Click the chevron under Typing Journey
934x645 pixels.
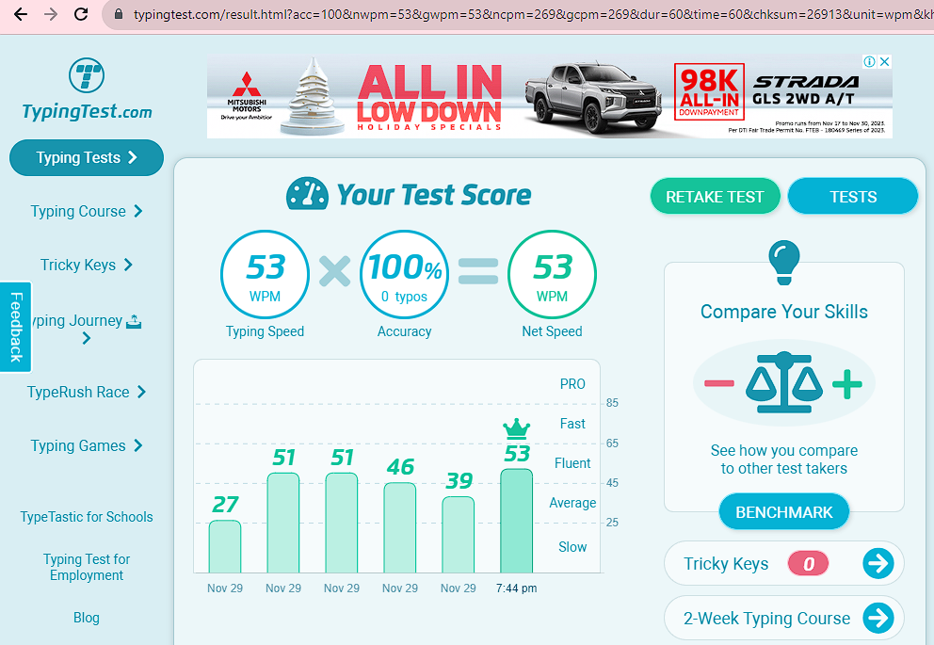[87, 338]
